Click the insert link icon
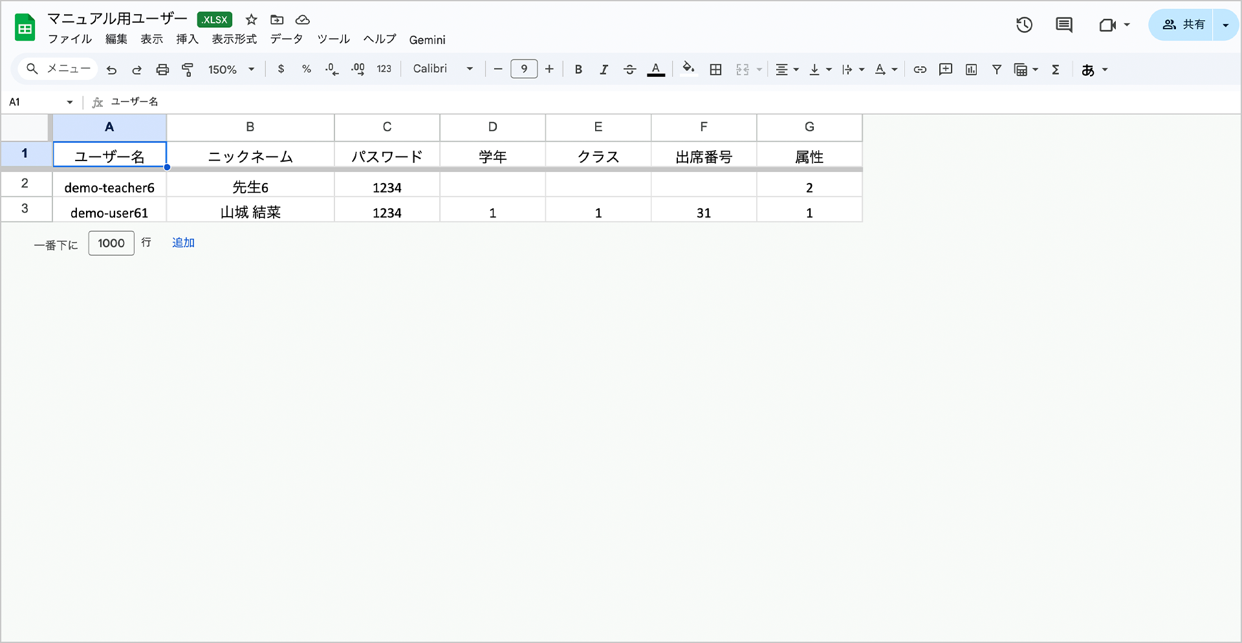The width and height of the screenshot is (1242, 643). [x=920, y=70]
